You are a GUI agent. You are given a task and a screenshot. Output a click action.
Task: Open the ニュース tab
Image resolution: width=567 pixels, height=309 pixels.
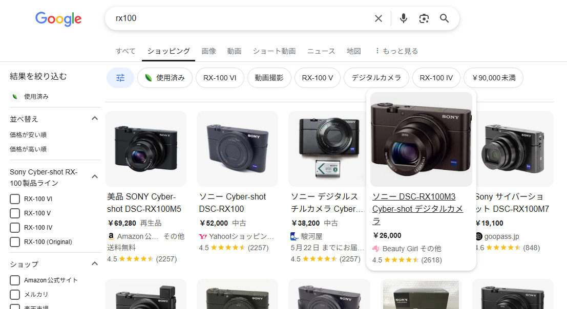[321, 51]
